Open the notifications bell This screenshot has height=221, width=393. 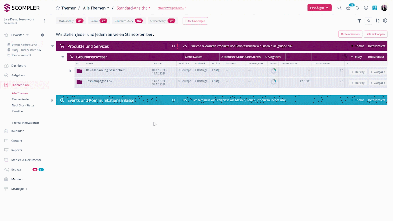tap(357, 8)
